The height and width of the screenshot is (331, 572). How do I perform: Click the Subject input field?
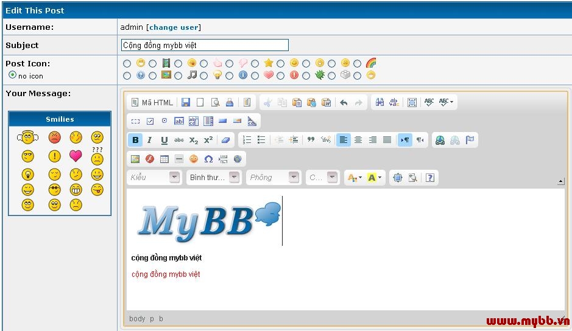point(205,45)
